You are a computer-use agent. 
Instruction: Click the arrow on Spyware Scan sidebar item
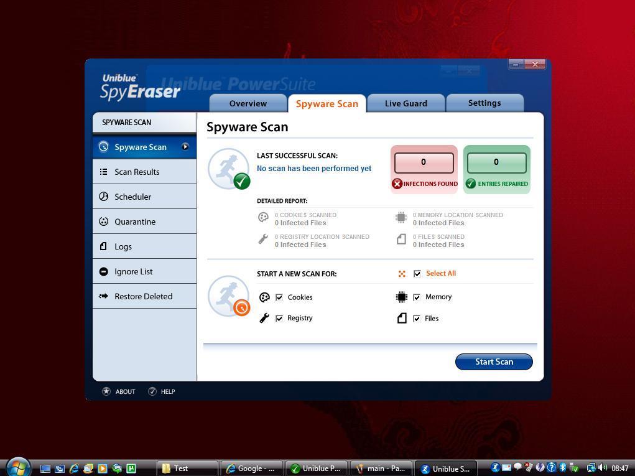click(185, 147)
